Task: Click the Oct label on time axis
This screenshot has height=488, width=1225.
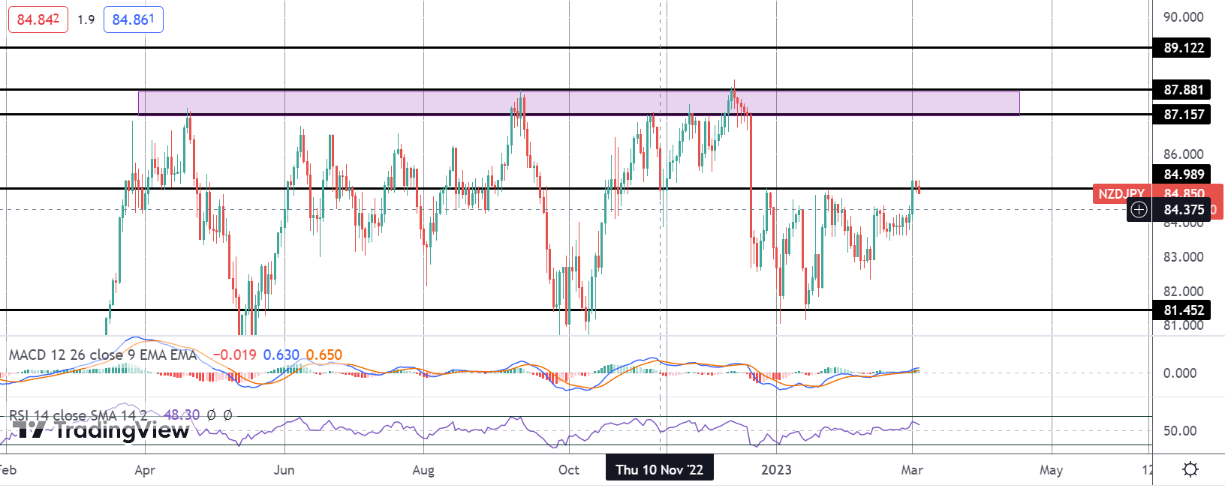Action: 569,470
